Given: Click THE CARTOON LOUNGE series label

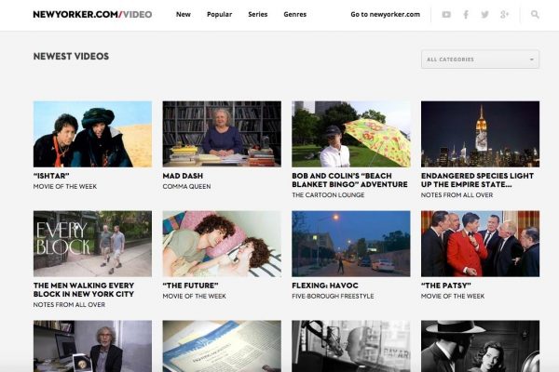Looking at the screenshot, I should pyautogui.click(x=328, y=195).
